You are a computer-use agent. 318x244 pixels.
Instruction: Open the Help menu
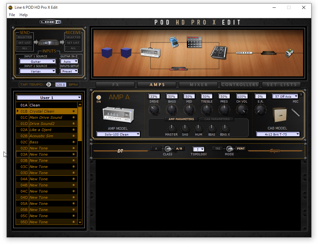point(23,15)
